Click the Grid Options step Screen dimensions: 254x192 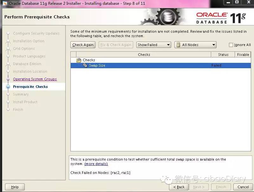pyautogui.click(x=24, y=49)
